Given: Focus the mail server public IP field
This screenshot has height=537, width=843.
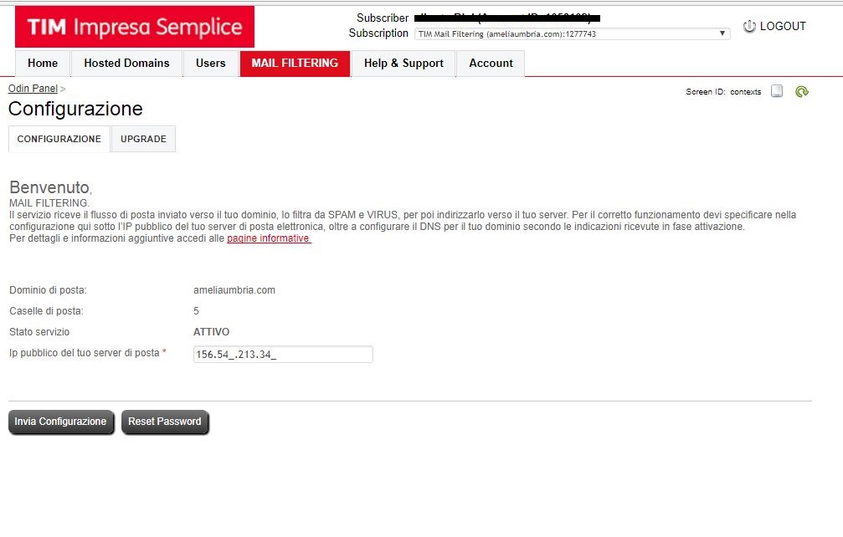Looking at the screenshot, I should [283, 354].
